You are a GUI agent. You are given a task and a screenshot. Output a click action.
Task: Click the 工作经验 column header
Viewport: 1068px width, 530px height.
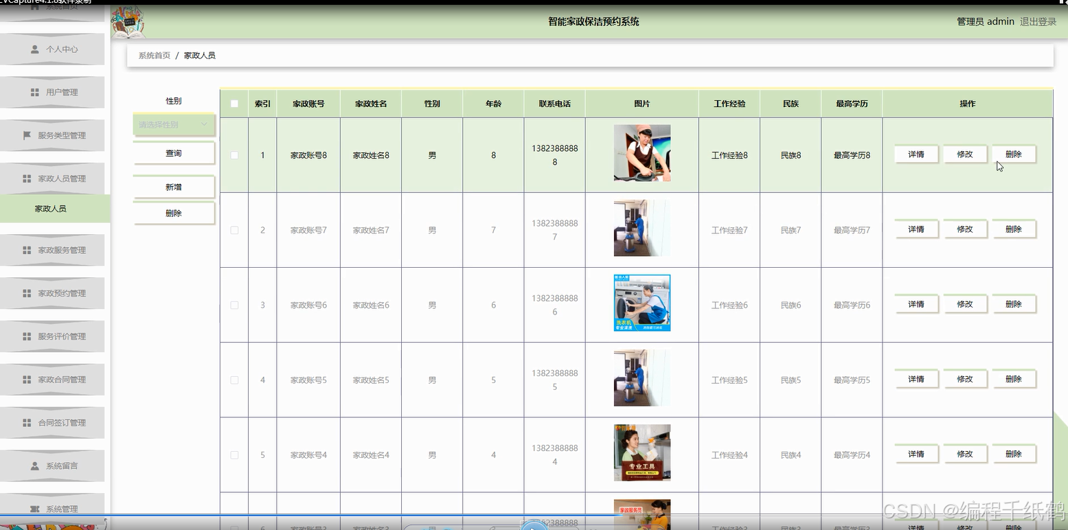pyautogui.click(x=729, y=104)
